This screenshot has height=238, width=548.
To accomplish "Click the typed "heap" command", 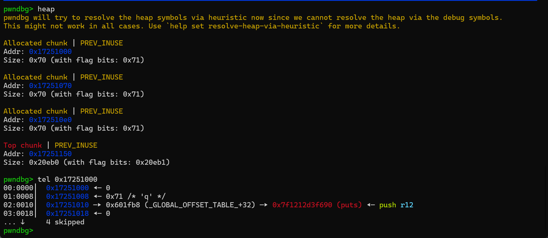I will (x=46, y=9).
